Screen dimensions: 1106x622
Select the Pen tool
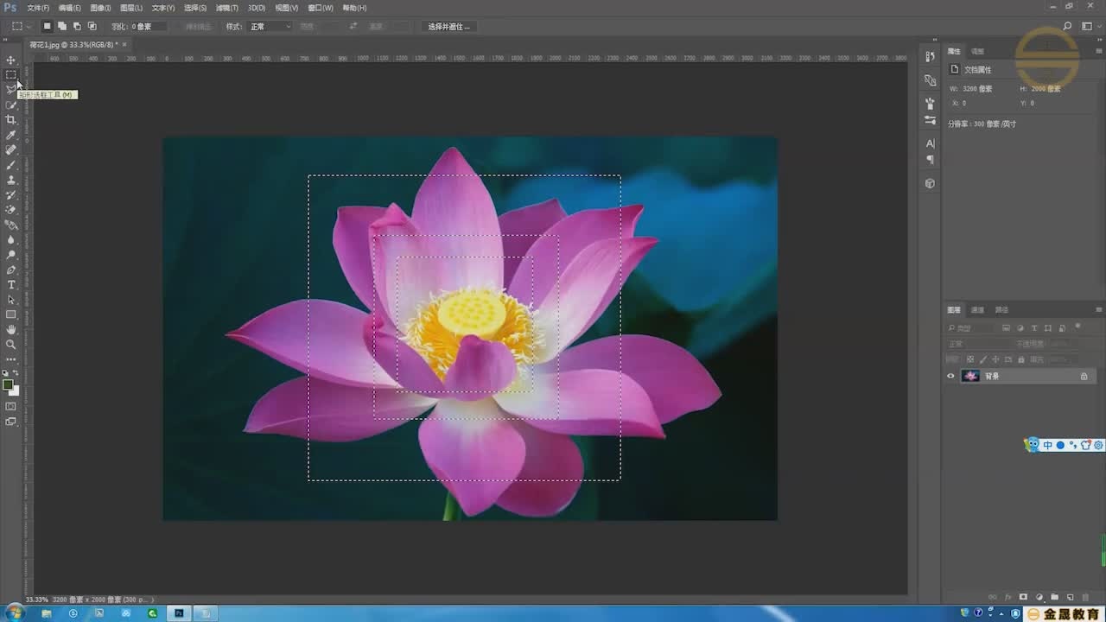(x=11, y=270)
